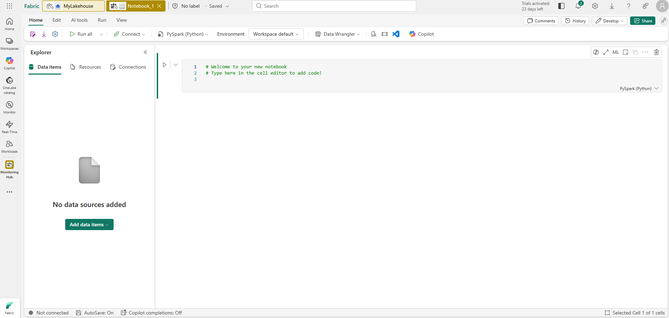Open the app launcher grid
The image size is (669, 318).
[9, 6]
